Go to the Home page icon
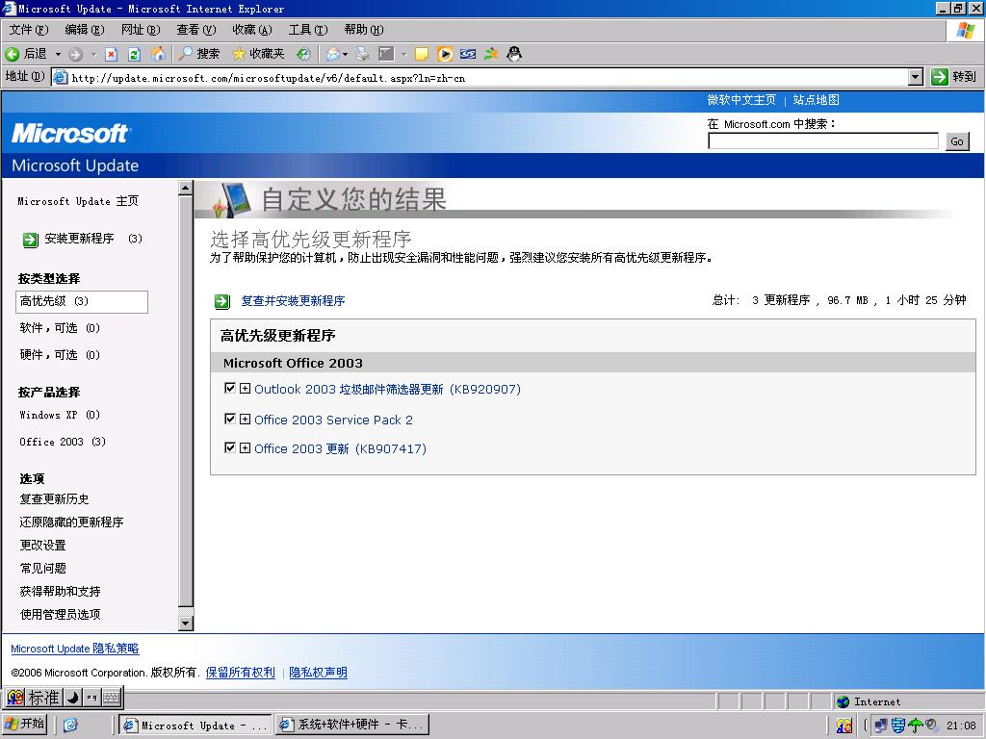Viewport: 986px width, 739px height. (159, 54)
